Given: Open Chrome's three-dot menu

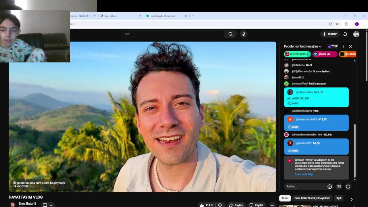Looking at the screenshot, I should point(364,24).
